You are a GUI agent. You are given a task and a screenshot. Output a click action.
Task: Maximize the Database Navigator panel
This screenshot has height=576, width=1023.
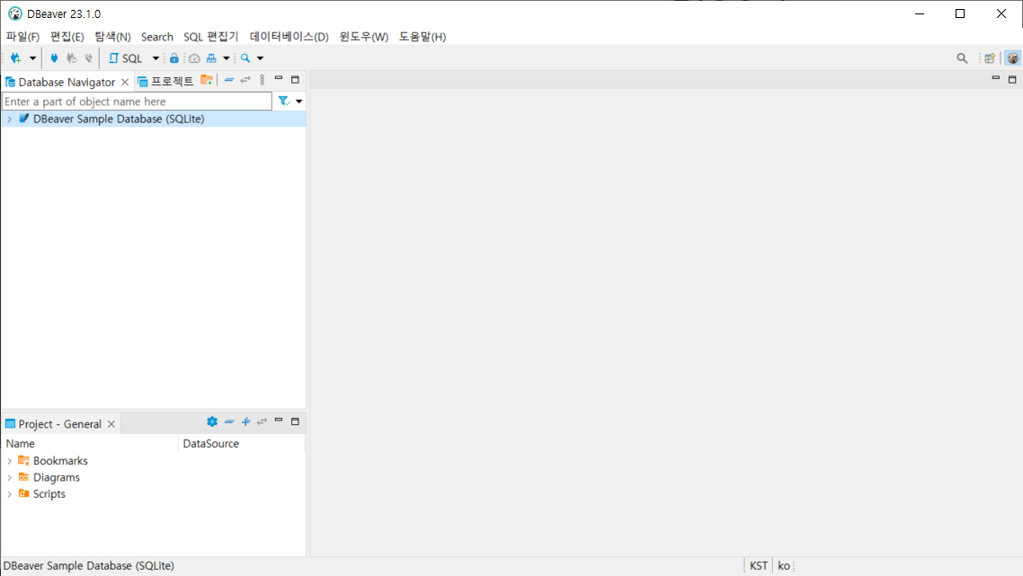pyautogui.click(x=295, y=80)
